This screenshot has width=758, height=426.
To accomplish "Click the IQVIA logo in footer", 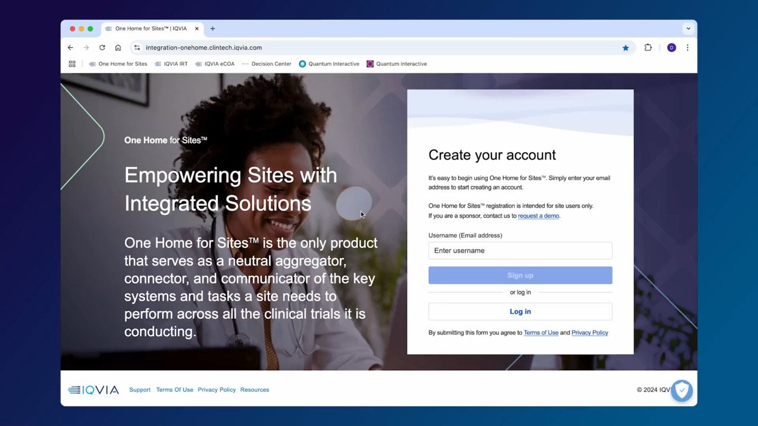I will pyautogui.click(x=94, y=390).
